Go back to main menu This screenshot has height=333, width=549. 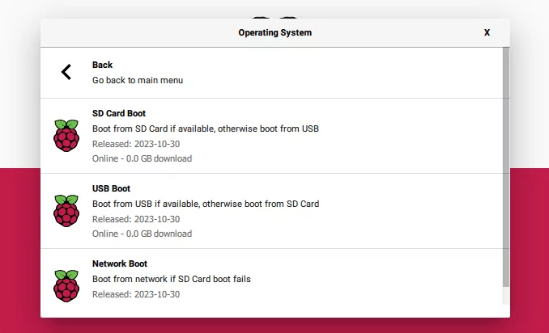tap(272, 73)
